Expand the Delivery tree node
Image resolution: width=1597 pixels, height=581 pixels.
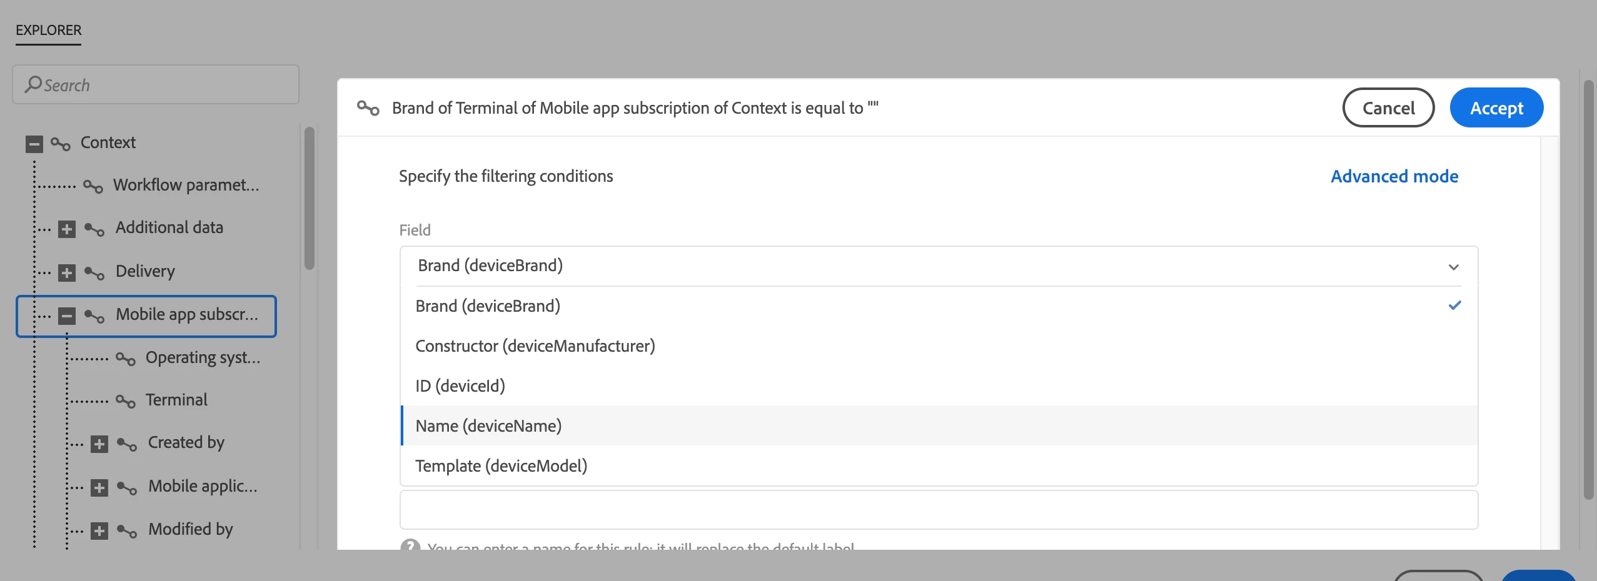tap(67, 273)
